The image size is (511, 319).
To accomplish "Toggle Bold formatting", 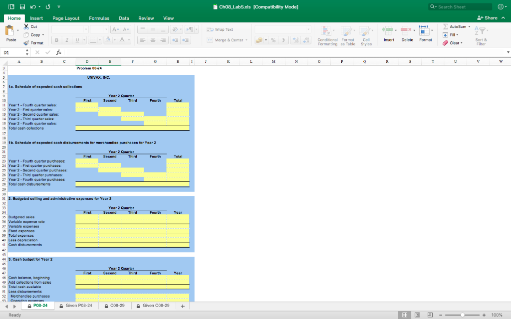I will coord(57,40).
